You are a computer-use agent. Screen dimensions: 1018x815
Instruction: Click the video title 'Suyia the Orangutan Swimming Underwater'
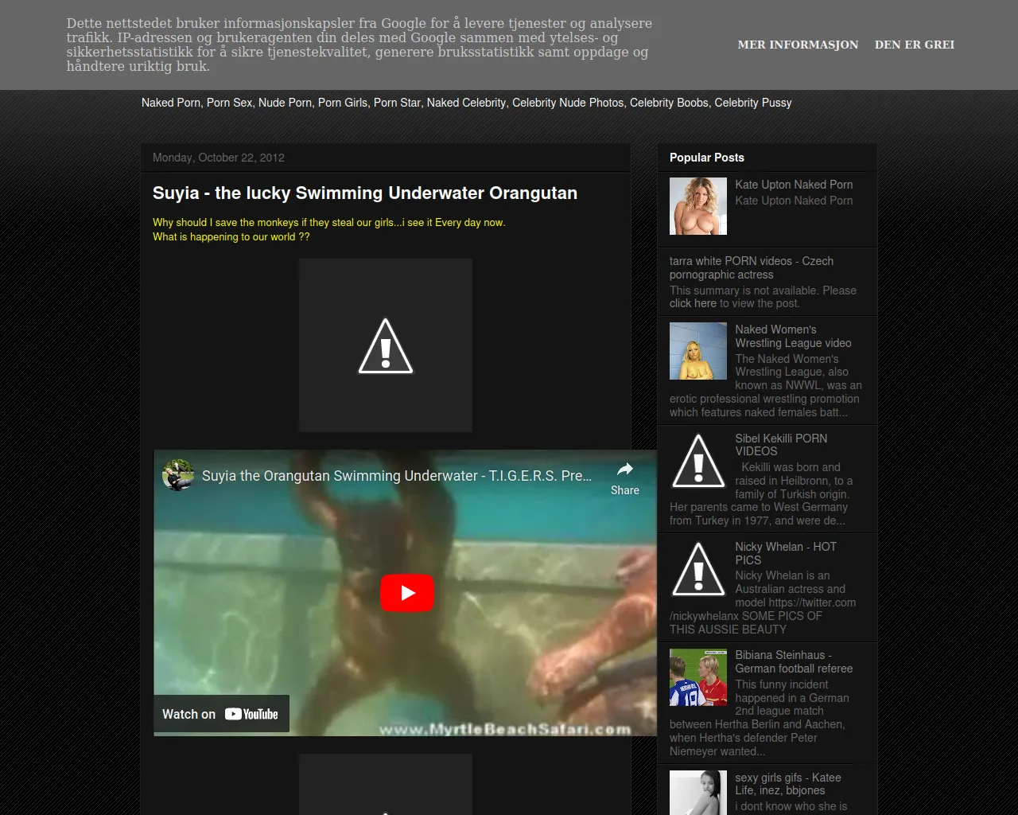(397, 476)
